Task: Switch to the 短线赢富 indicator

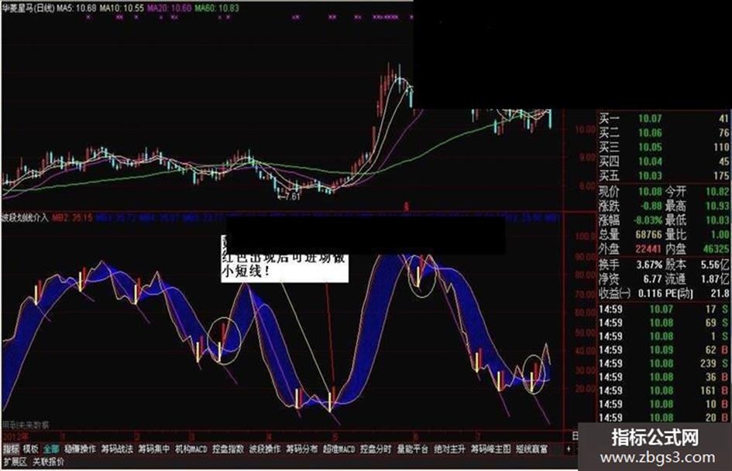Action: point(531,449)
